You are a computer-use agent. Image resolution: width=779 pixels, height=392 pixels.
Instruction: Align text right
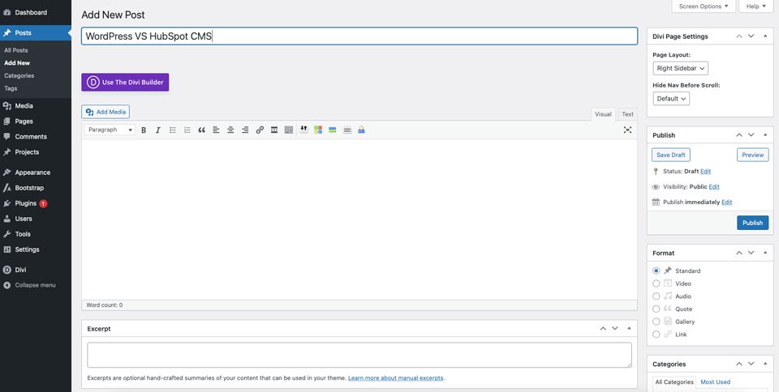pyautogui.click(x=245, y=130)
